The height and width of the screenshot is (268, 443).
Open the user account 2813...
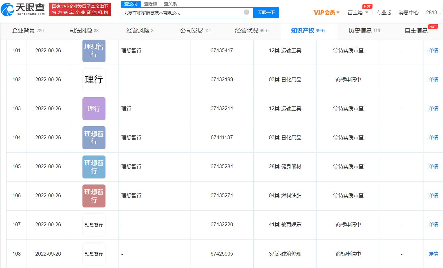point(434,12)
